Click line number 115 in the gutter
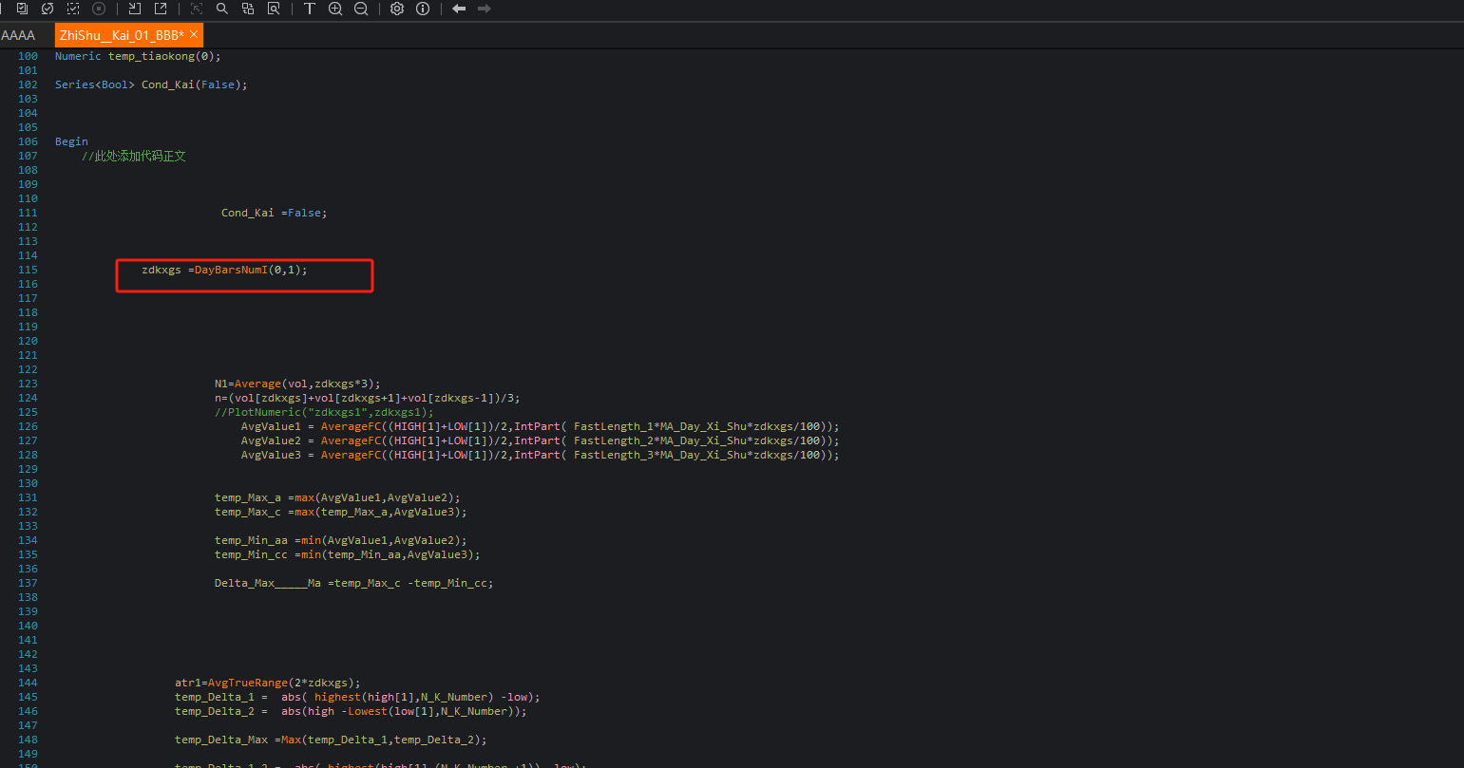 tap(28, 270)
